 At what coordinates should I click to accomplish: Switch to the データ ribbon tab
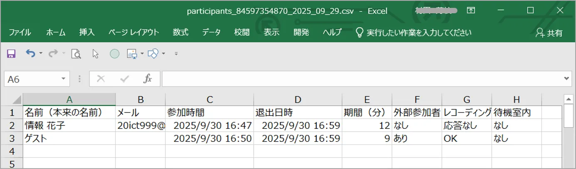tap(211, 32)
